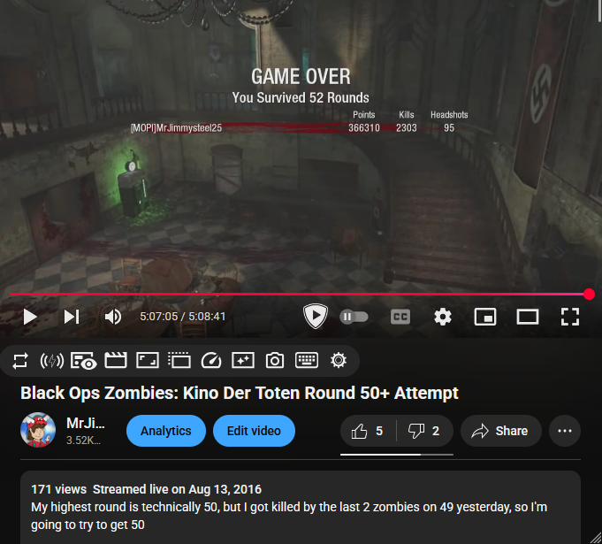The width and height of the screenshot is (602, 544).
Task: Click the list-with-eye extension icon
Action: (84, 361)
